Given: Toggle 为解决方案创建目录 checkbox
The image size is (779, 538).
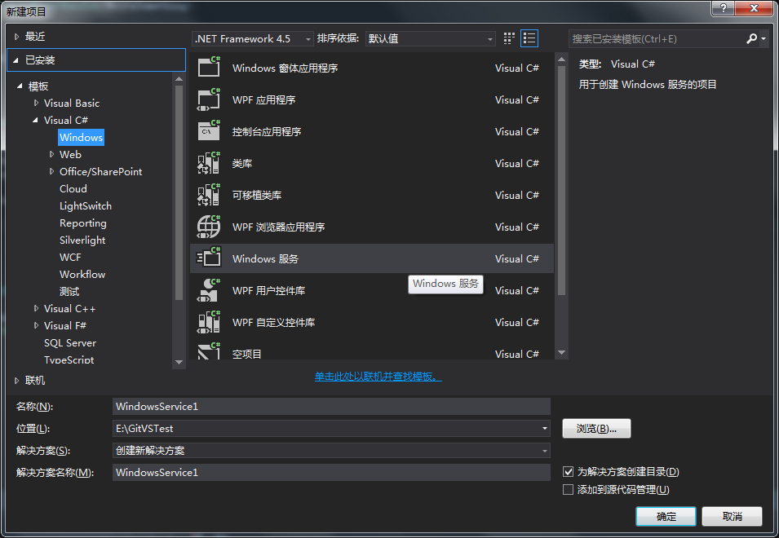Looking at the screenshot, I should click(x=568, y=471).
